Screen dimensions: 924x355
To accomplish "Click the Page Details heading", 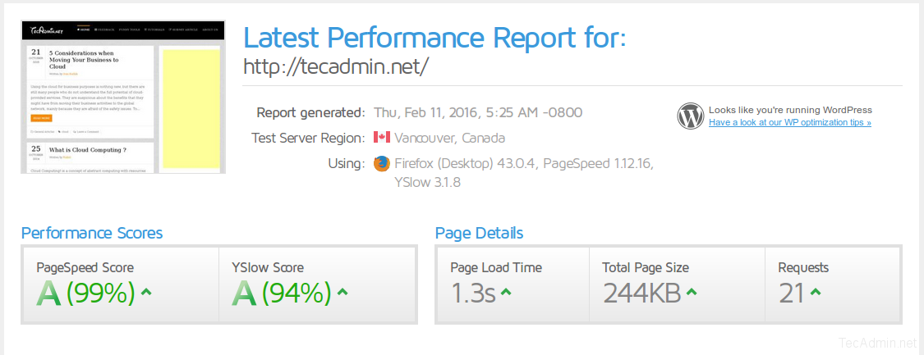I will tap(479, 233).
